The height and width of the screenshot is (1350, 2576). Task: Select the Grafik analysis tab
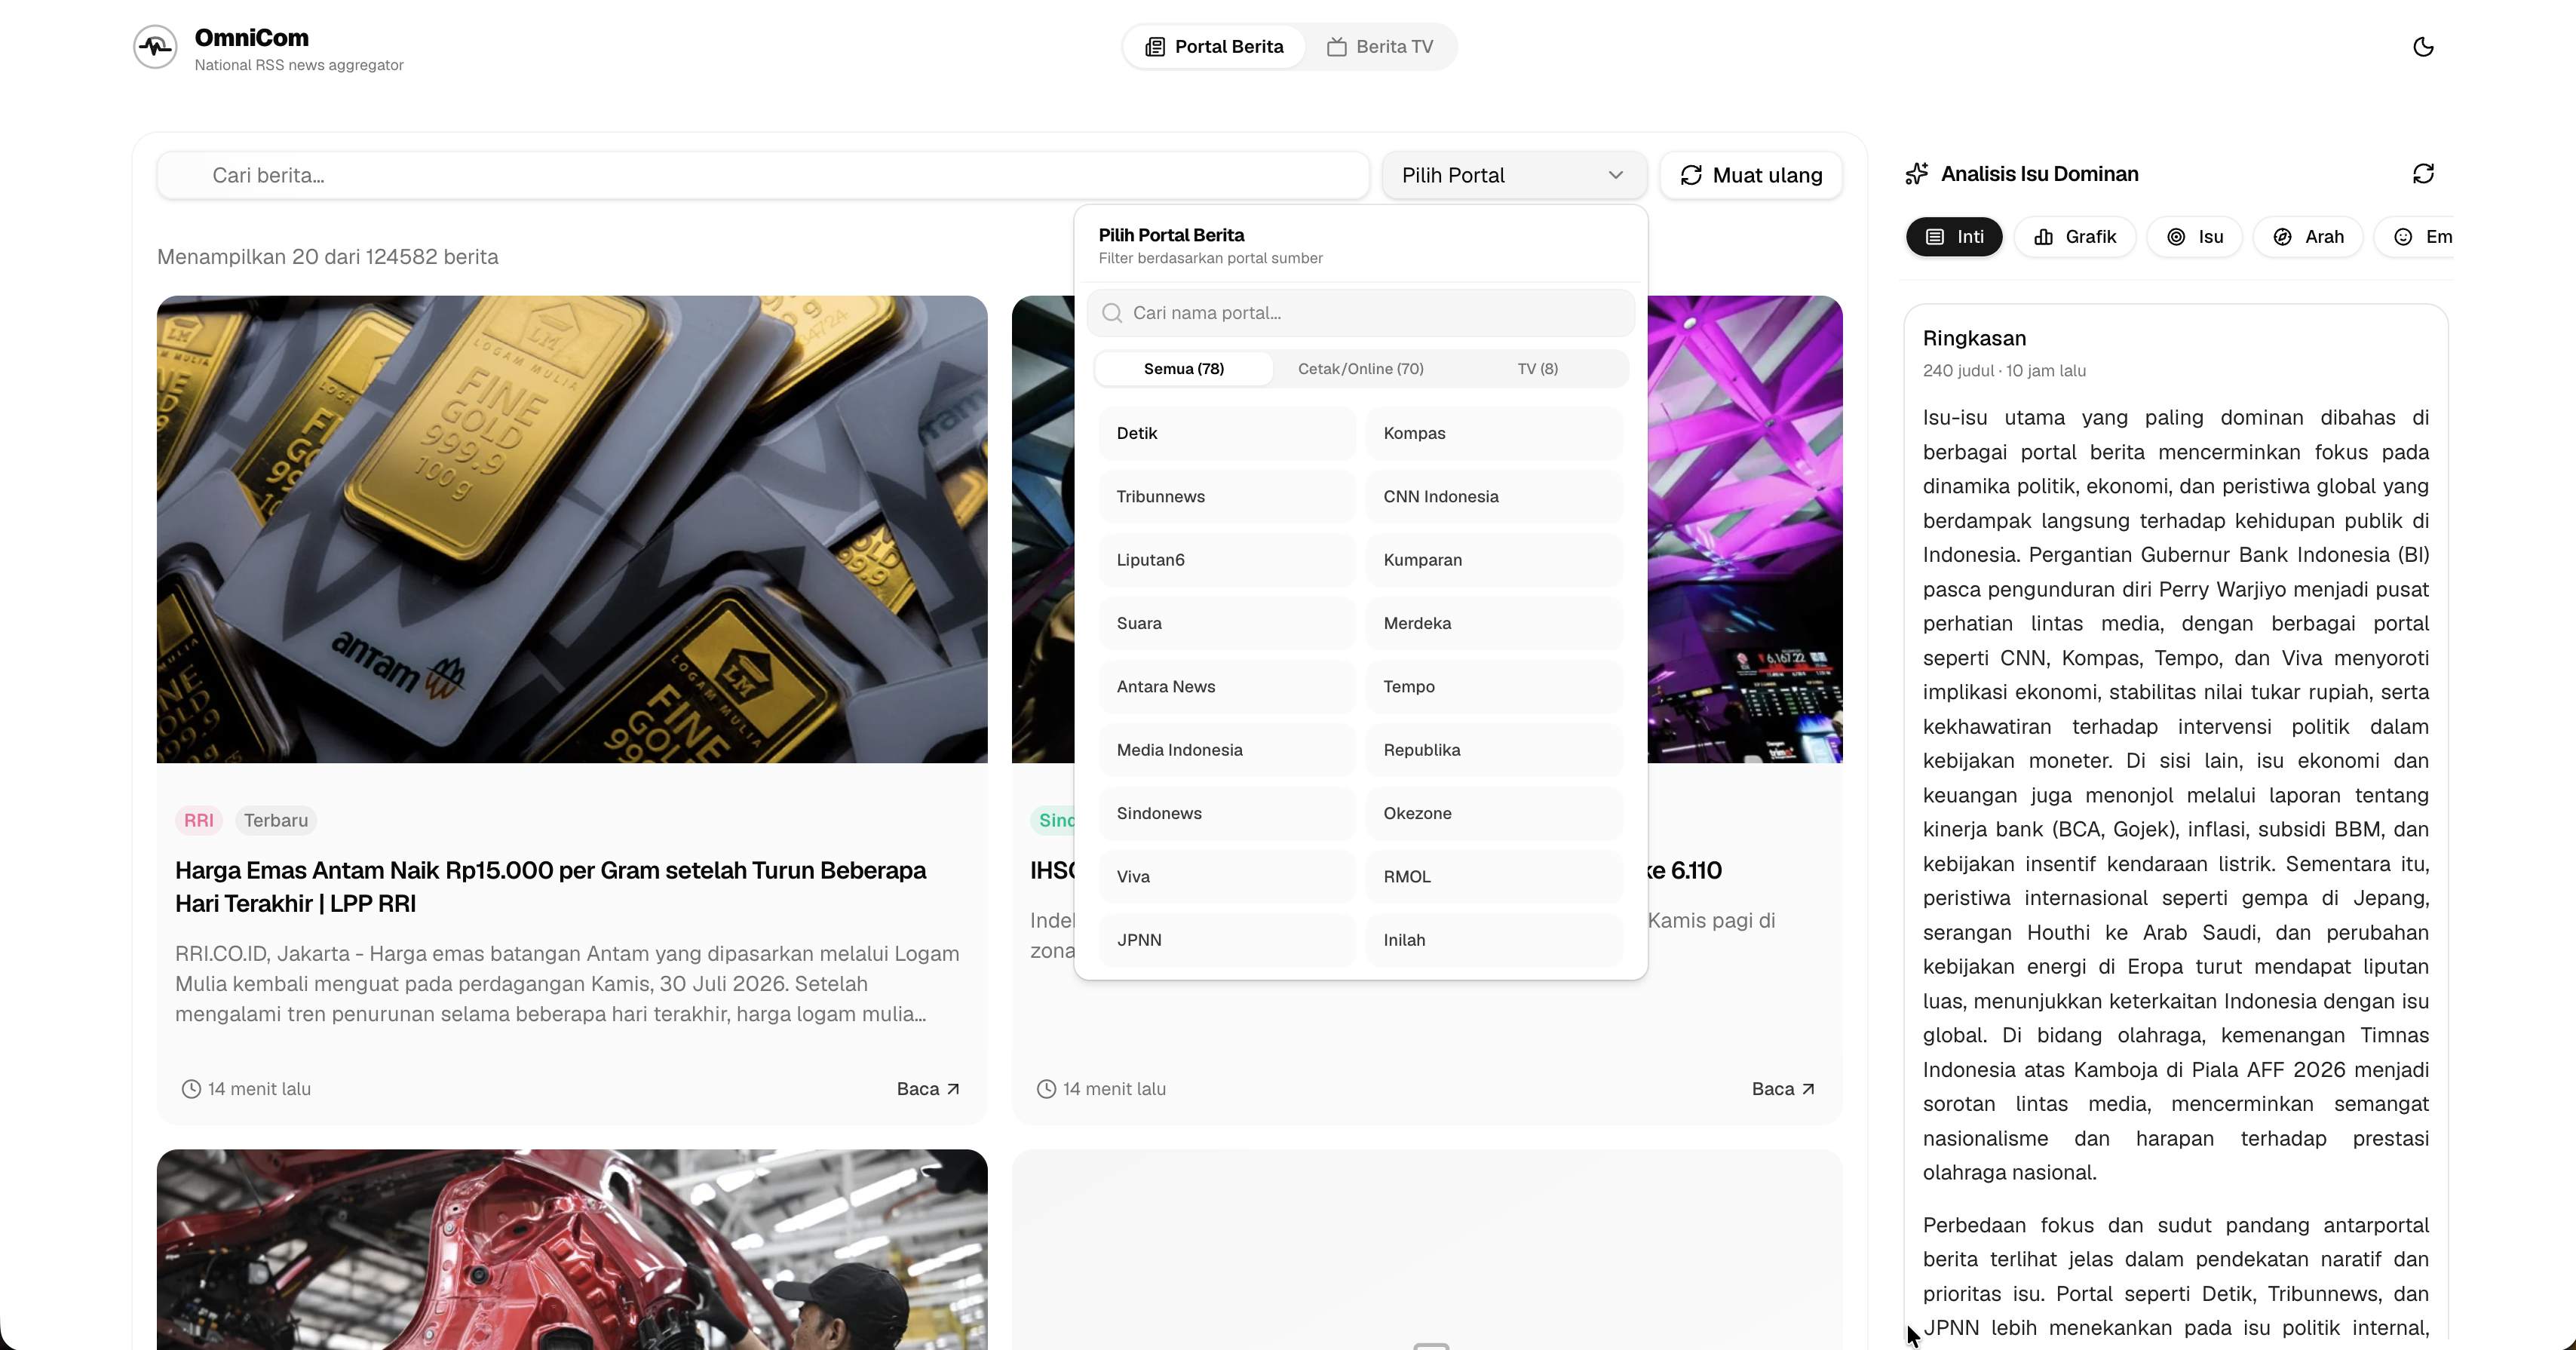[2075, 237]
